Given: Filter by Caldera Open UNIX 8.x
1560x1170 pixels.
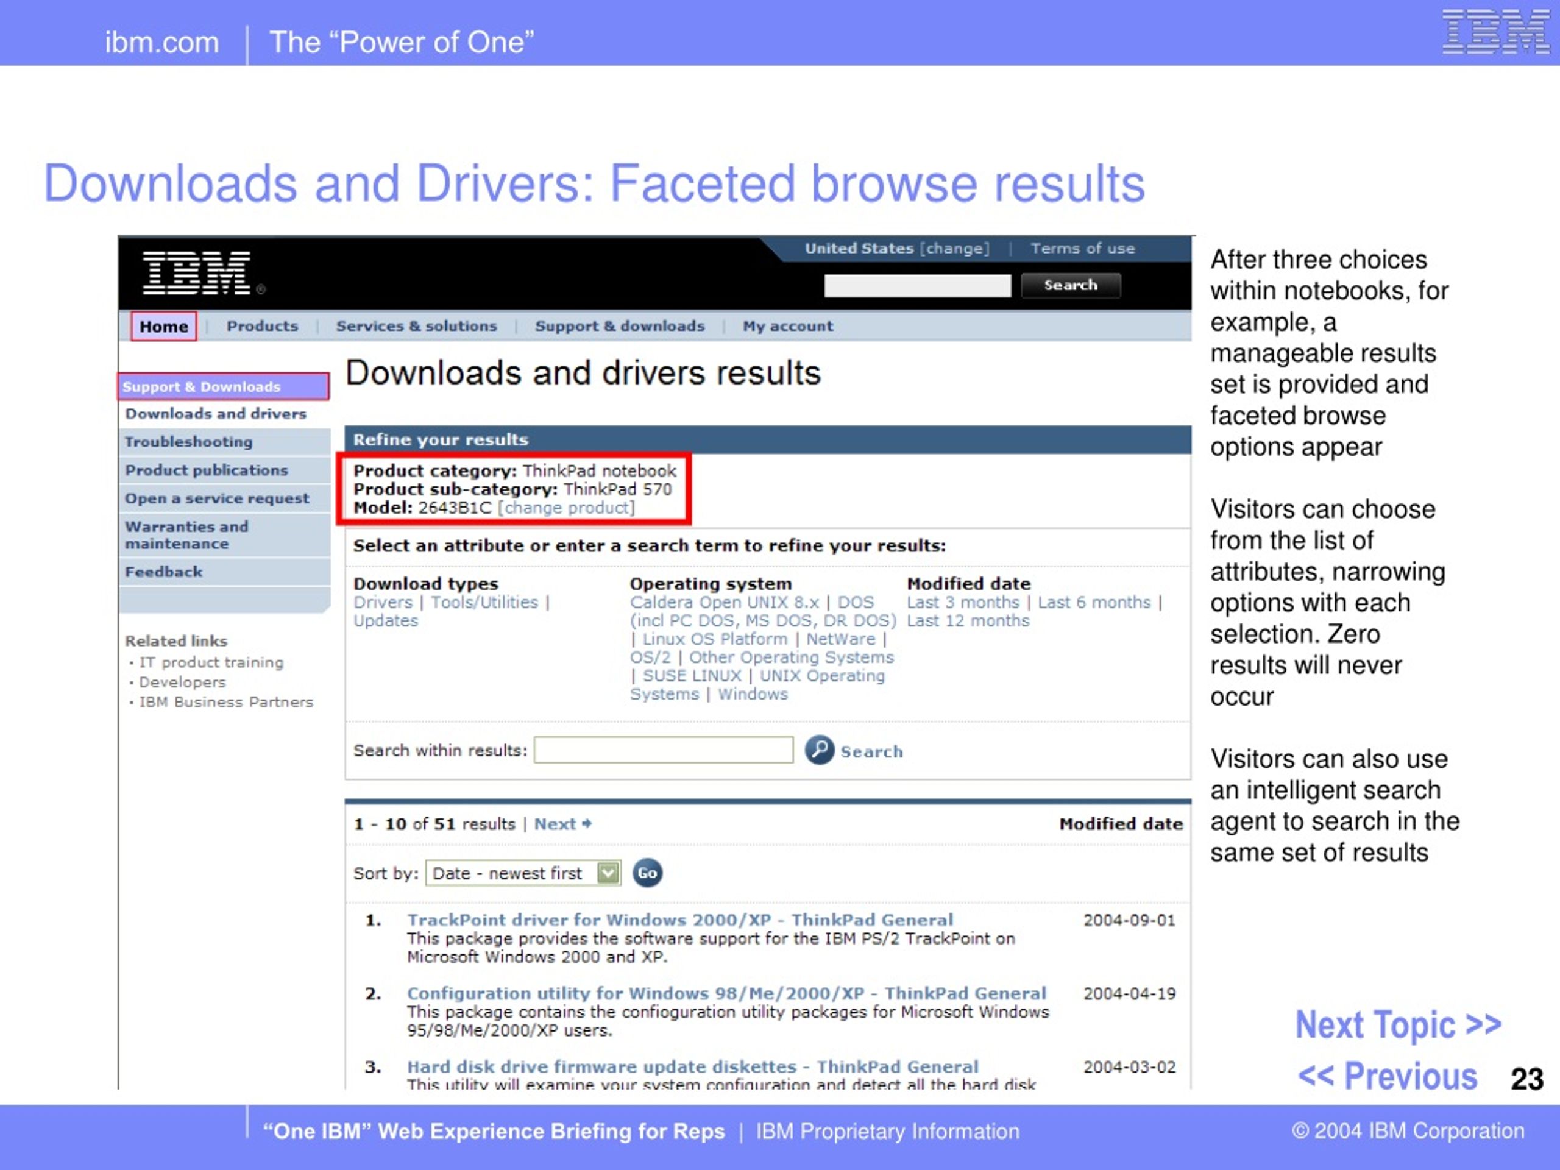Looking at the screenshot, I should 725,602.
